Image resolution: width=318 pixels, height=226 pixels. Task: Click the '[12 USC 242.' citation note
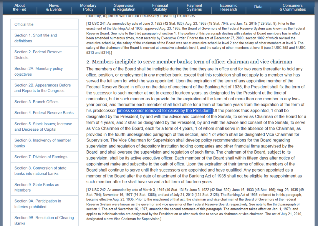(195, 204)
